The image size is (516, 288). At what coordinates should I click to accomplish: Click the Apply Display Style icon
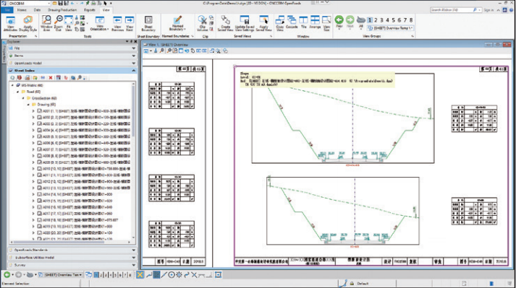(x=28, y=24)
